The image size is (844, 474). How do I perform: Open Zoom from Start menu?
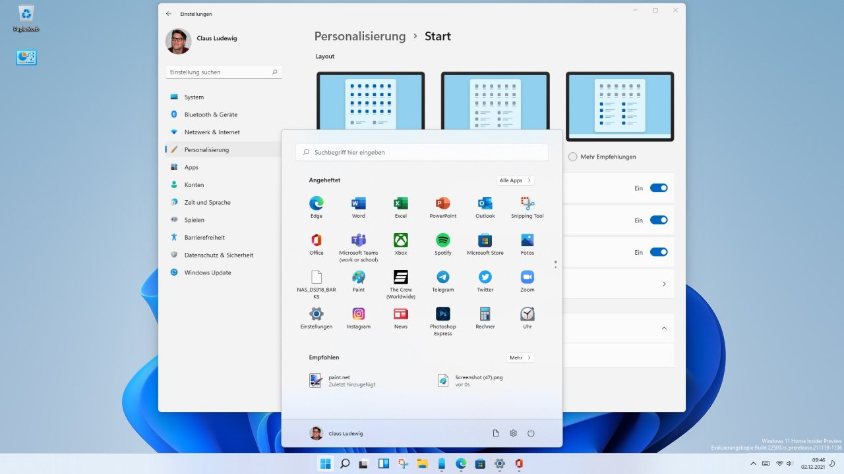click(x=527, y=280)
